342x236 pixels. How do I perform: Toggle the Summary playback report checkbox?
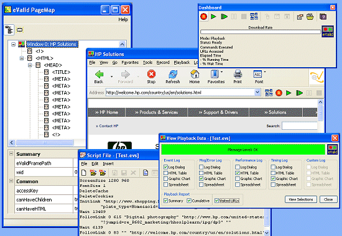tap(165, 201)
